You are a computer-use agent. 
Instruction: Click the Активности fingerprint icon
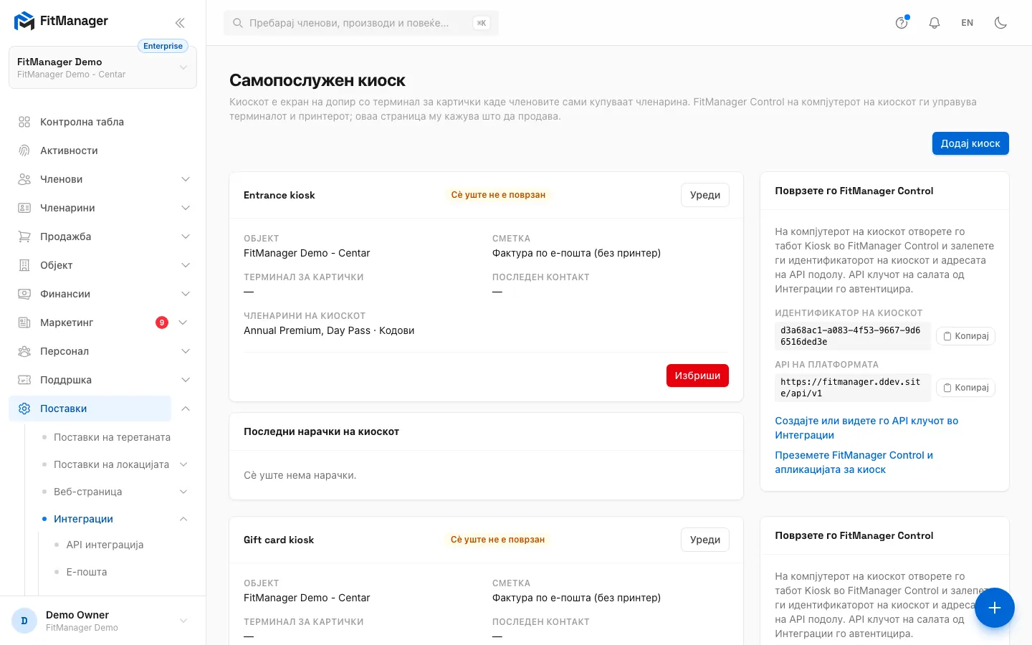click(24, 150)
